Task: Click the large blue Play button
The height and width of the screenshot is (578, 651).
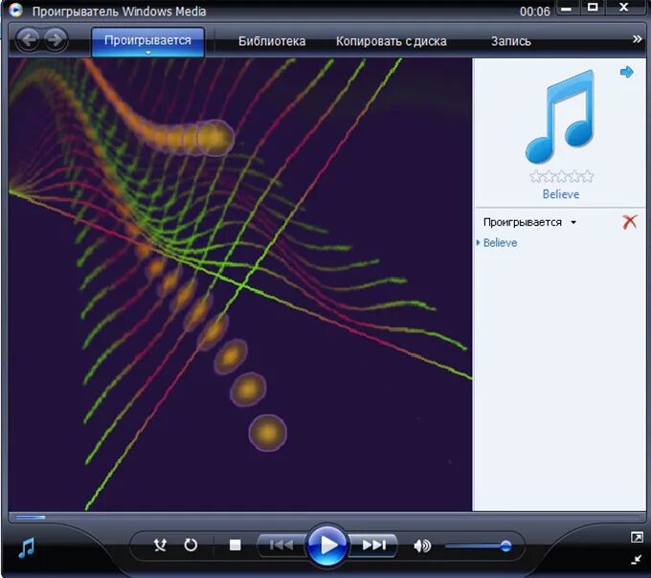Action: [x=327, y=545]
